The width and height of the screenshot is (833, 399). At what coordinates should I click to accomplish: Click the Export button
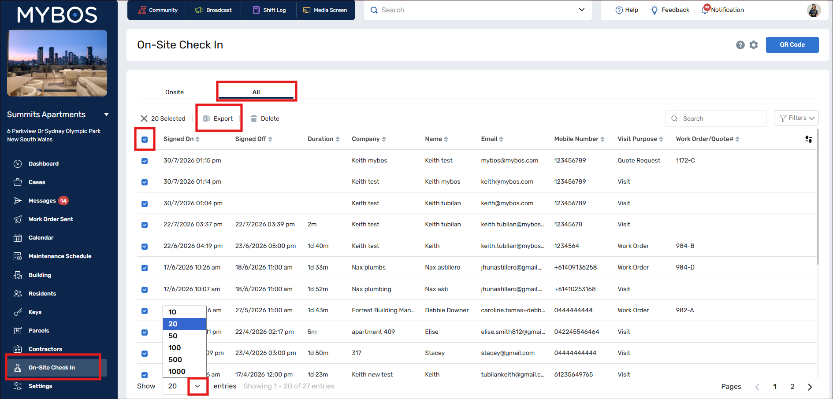tap(218, 118)
